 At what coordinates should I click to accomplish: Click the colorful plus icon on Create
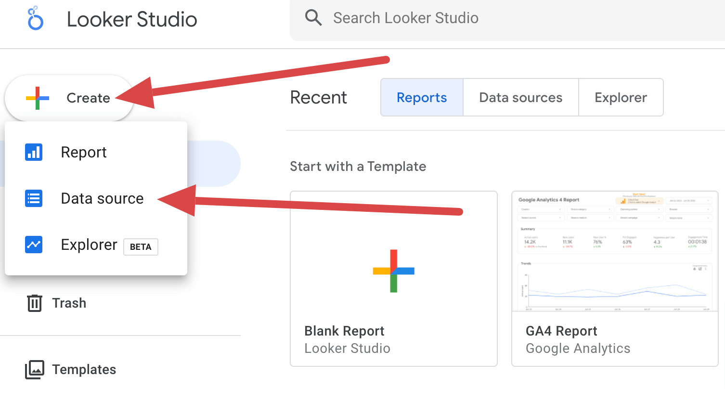click(x=38, y=98)
